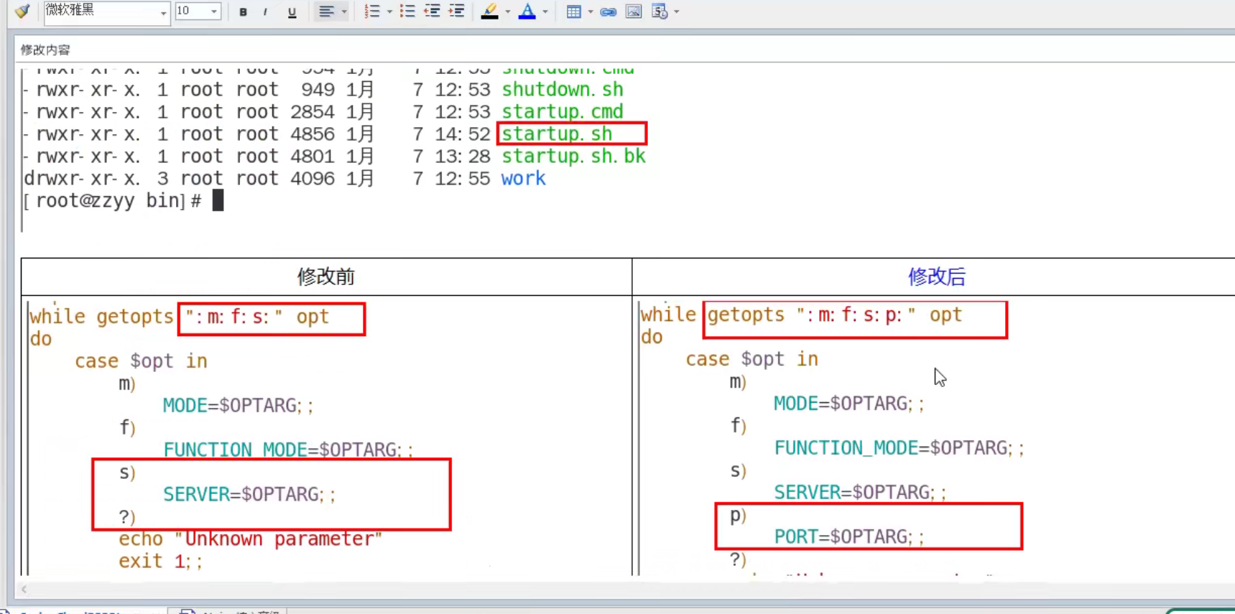This screenshot has height=614, width=1235.
Task: Insert a numbered list
Action: (x=371, y=11)
